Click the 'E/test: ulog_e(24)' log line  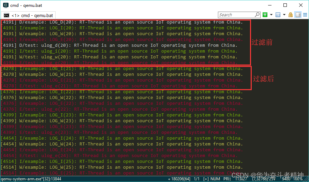[x=119, y=156]
